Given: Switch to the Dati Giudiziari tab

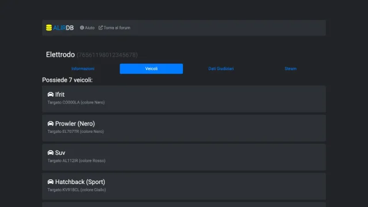Looking at the screenshot, I should [x=221, y=69].
